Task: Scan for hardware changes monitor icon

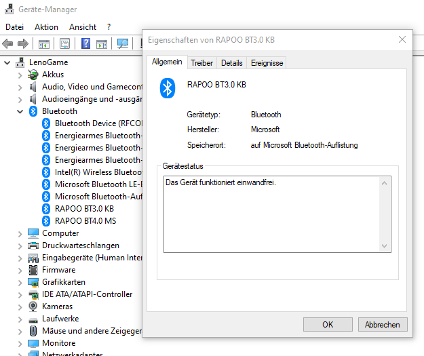Action: click(x=123, y=43)
